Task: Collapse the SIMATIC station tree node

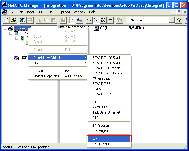Action: click(11, 33)
